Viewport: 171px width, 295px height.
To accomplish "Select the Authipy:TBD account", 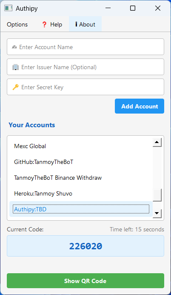I will pos(81,209).
